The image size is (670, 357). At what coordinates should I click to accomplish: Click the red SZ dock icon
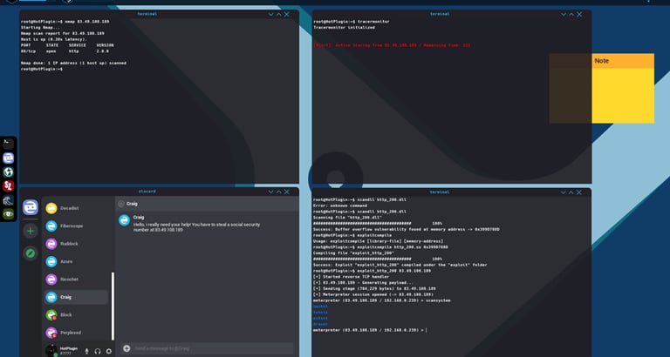8,186
